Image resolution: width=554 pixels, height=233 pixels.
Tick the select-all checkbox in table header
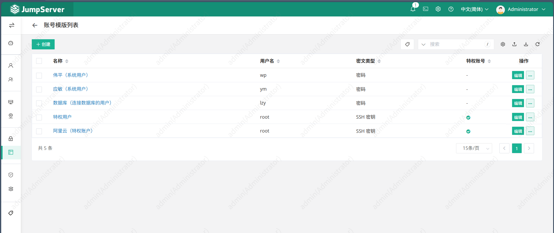click(x=39, y=61)
